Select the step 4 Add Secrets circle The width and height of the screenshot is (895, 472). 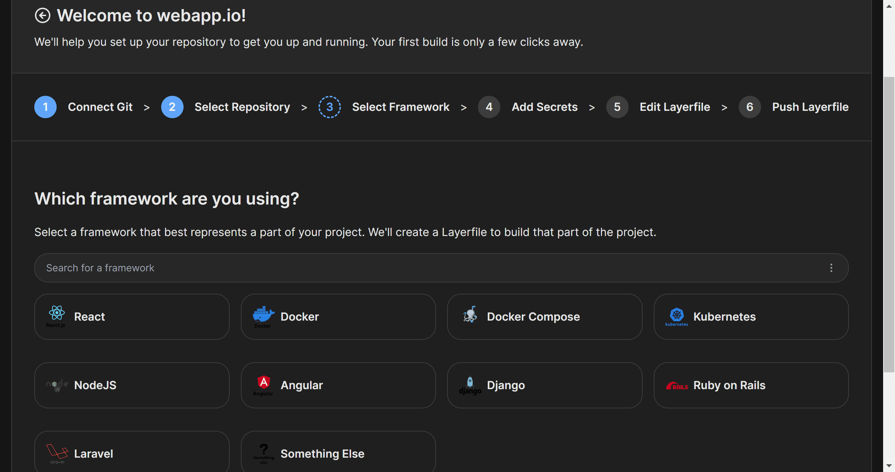coord(489,107)
